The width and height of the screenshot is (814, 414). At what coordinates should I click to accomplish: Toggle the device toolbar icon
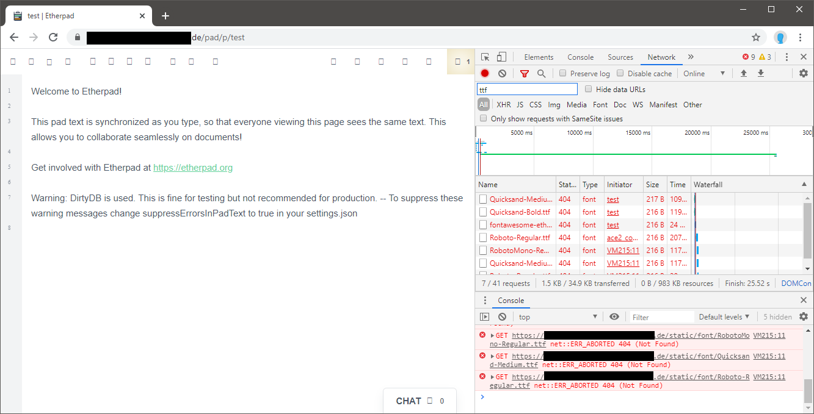click(x=501, y=57)
